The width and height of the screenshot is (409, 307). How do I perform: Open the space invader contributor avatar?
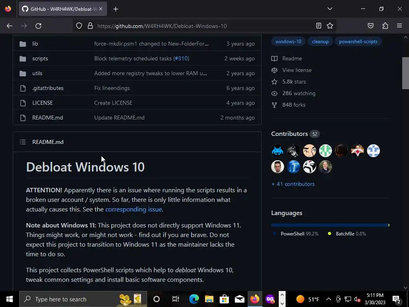278,151
